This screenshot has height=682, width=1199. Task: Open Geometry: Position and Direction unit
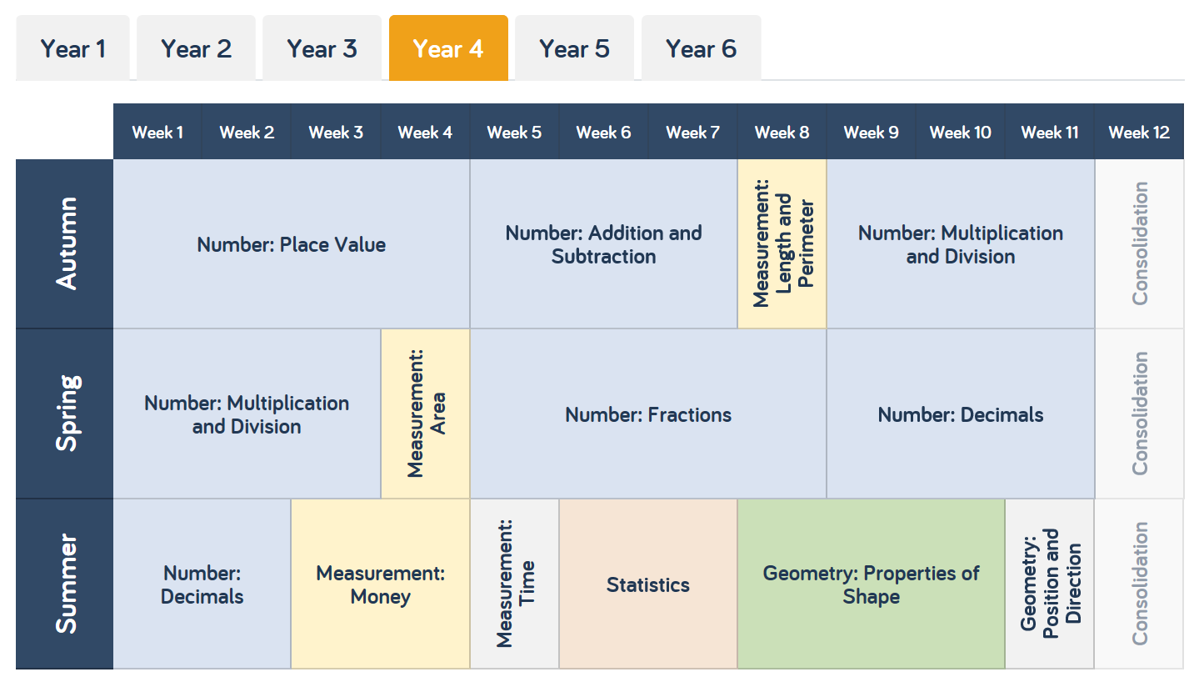pyautogui.click(x=1049, y=584)
